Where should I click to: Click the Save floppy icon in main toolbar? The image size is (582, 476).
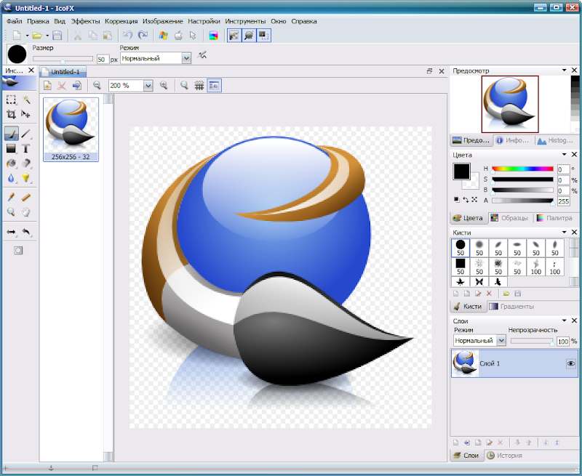tap(57, 36)
